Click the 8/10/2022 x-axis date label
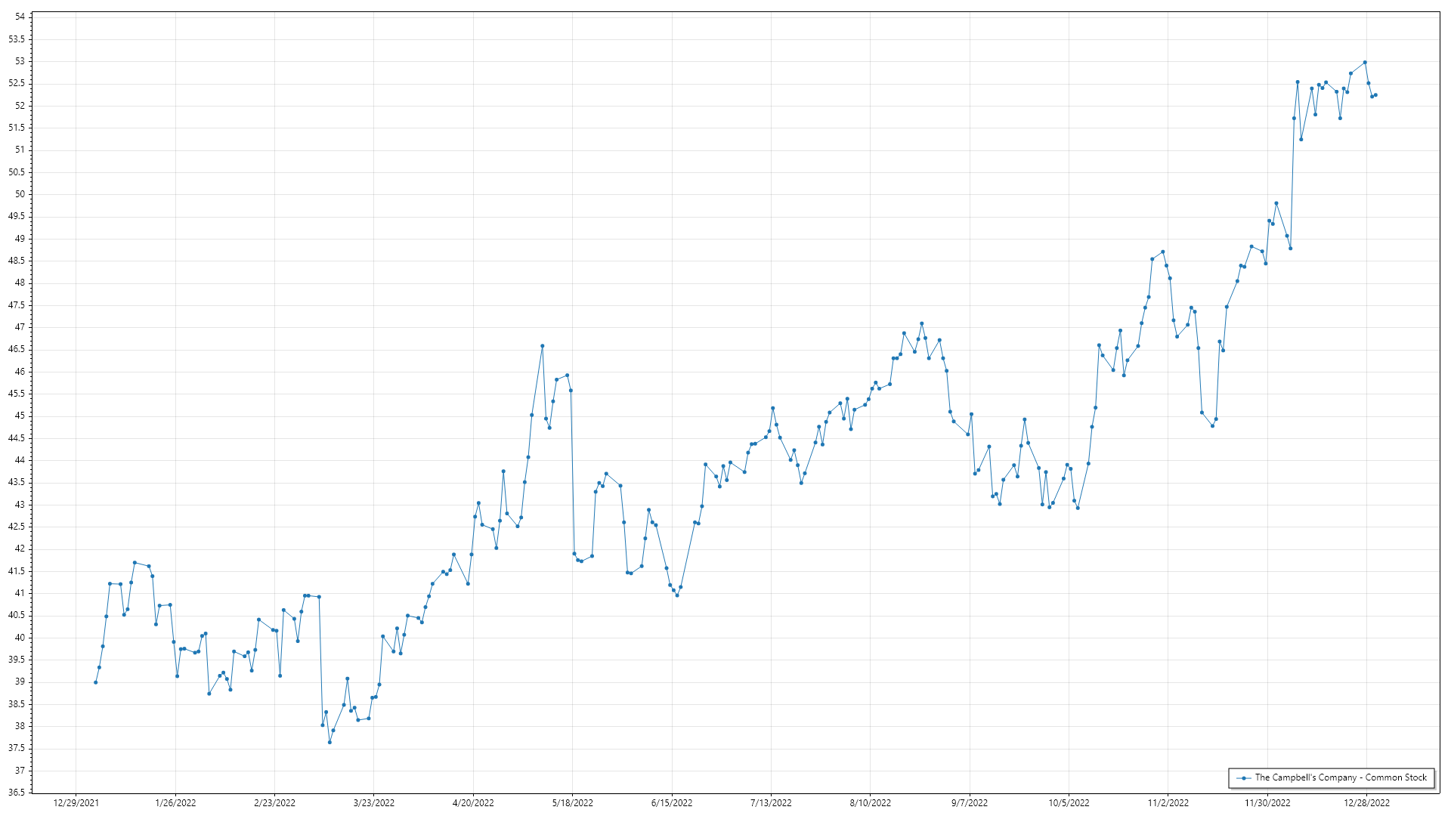1451x816 pixels. pos(871,803)
